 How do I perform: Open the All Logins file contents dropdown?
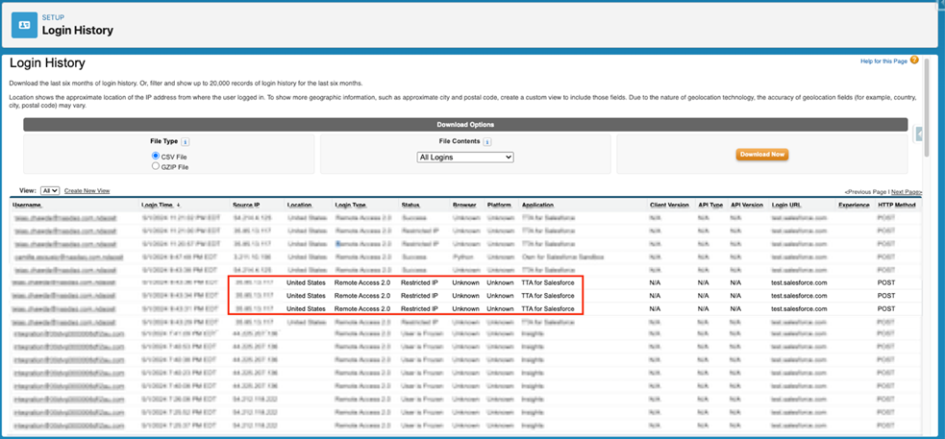[x=465, y=157]
